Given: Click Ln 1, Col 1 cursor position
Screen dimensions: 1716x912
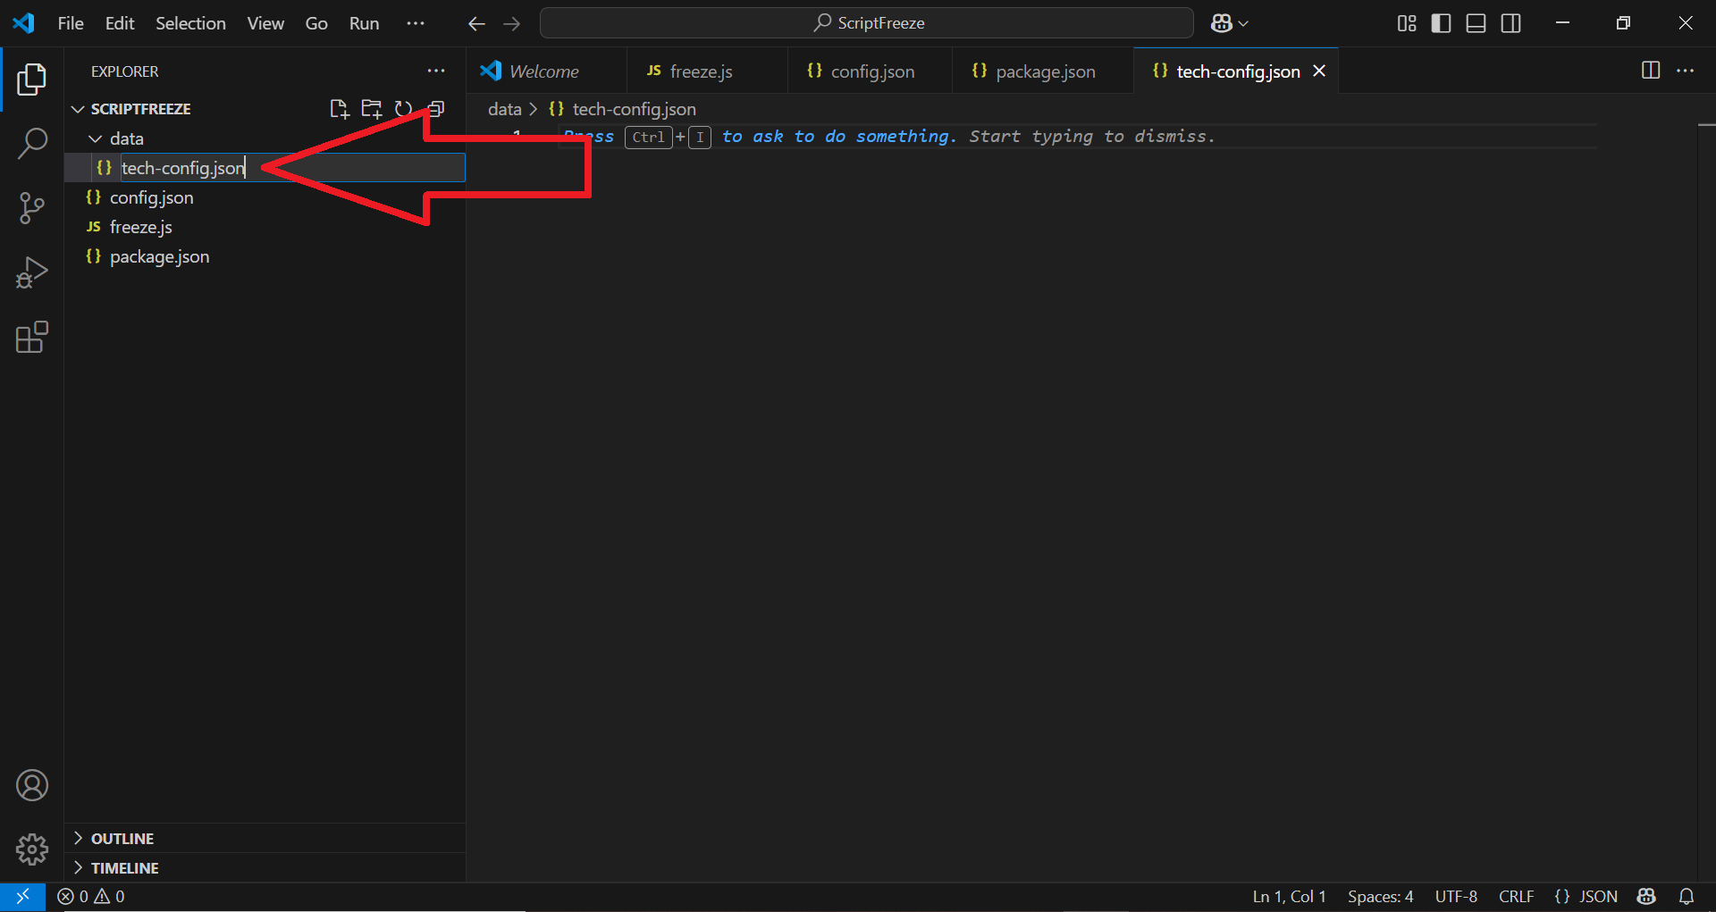Looking at the screenshot, I should click(1289, 896).
